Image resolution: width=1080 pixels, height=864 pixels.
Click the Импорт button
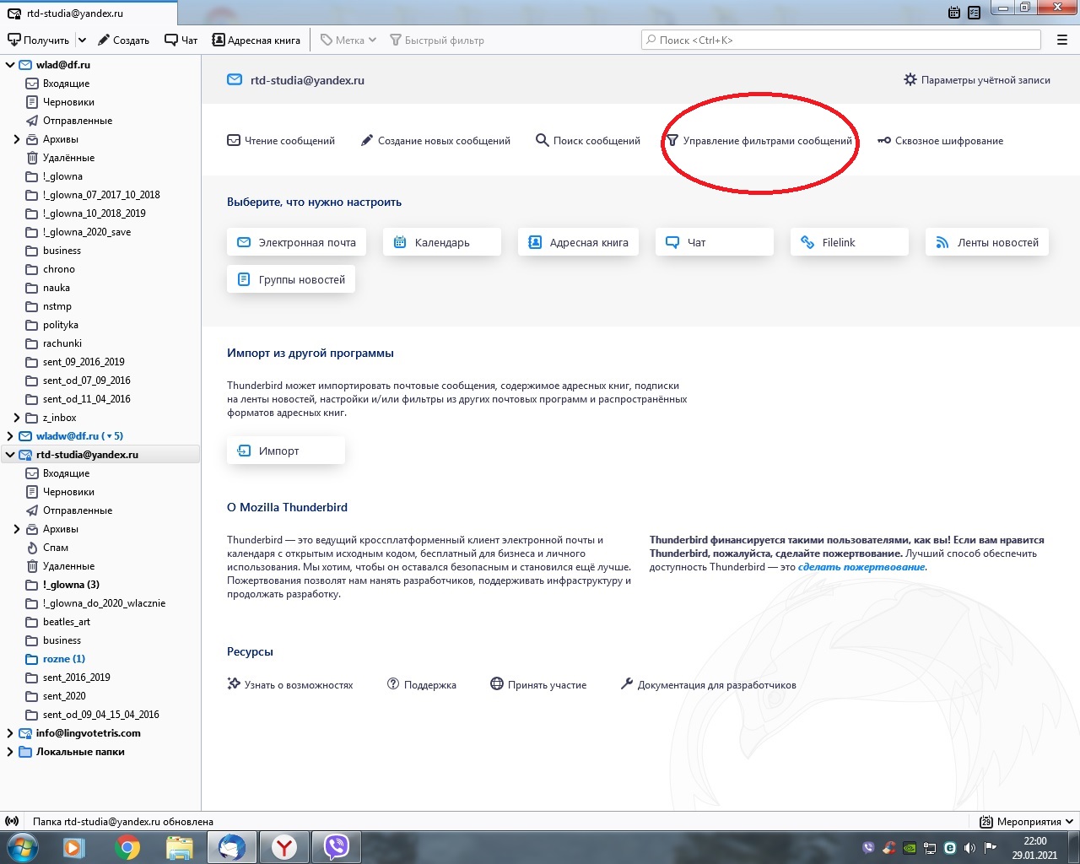pyautogui.click(x=286, y=451)
